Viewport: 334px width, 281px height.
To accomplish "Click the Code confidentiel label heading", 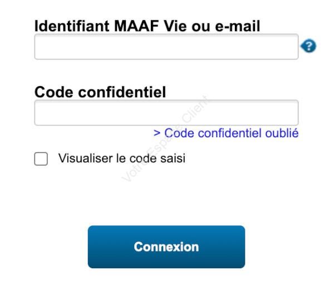I will point(100,92).
